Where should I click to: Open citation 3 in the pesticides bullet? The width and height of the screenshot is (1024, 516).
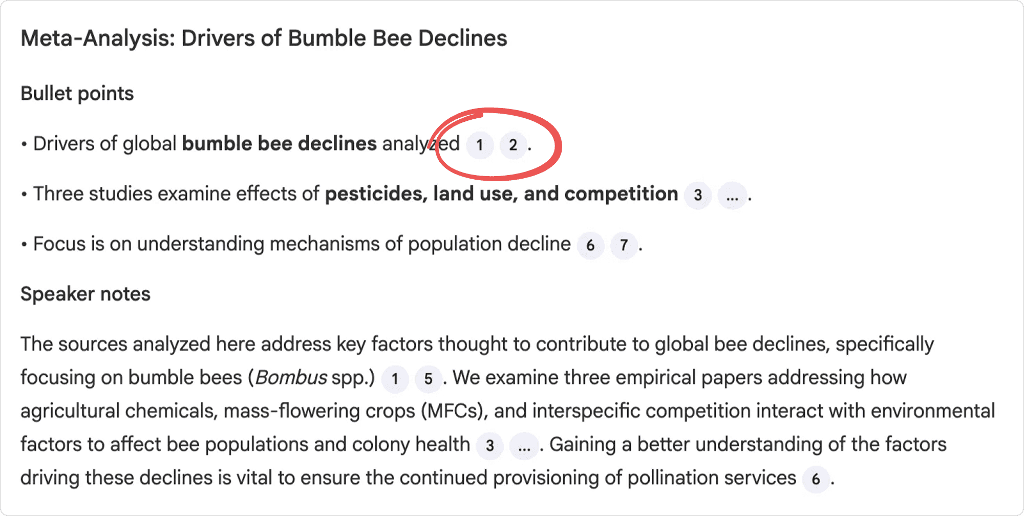698,195
